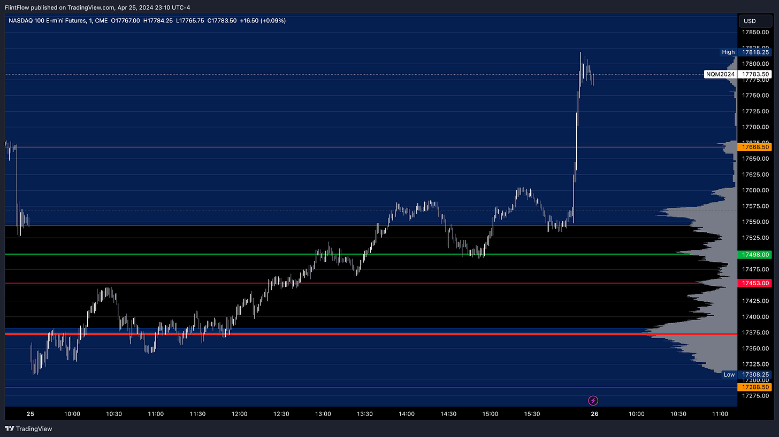This screenshot has height=437, width=779.
Task: Click the High label tag
Action: (728, 52)
